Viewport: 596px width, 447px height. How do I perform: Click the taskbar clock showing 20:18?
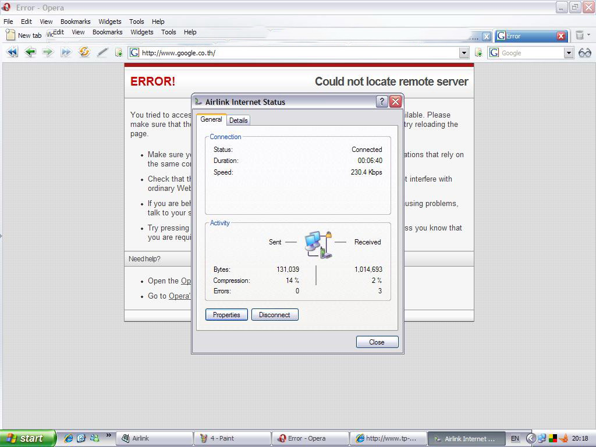click(x=580, y=438)
